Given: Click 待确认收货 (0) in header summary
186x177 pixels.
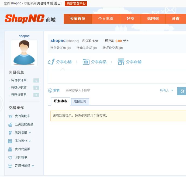Looking at the screenshot, I should click(x=87, y=48).
